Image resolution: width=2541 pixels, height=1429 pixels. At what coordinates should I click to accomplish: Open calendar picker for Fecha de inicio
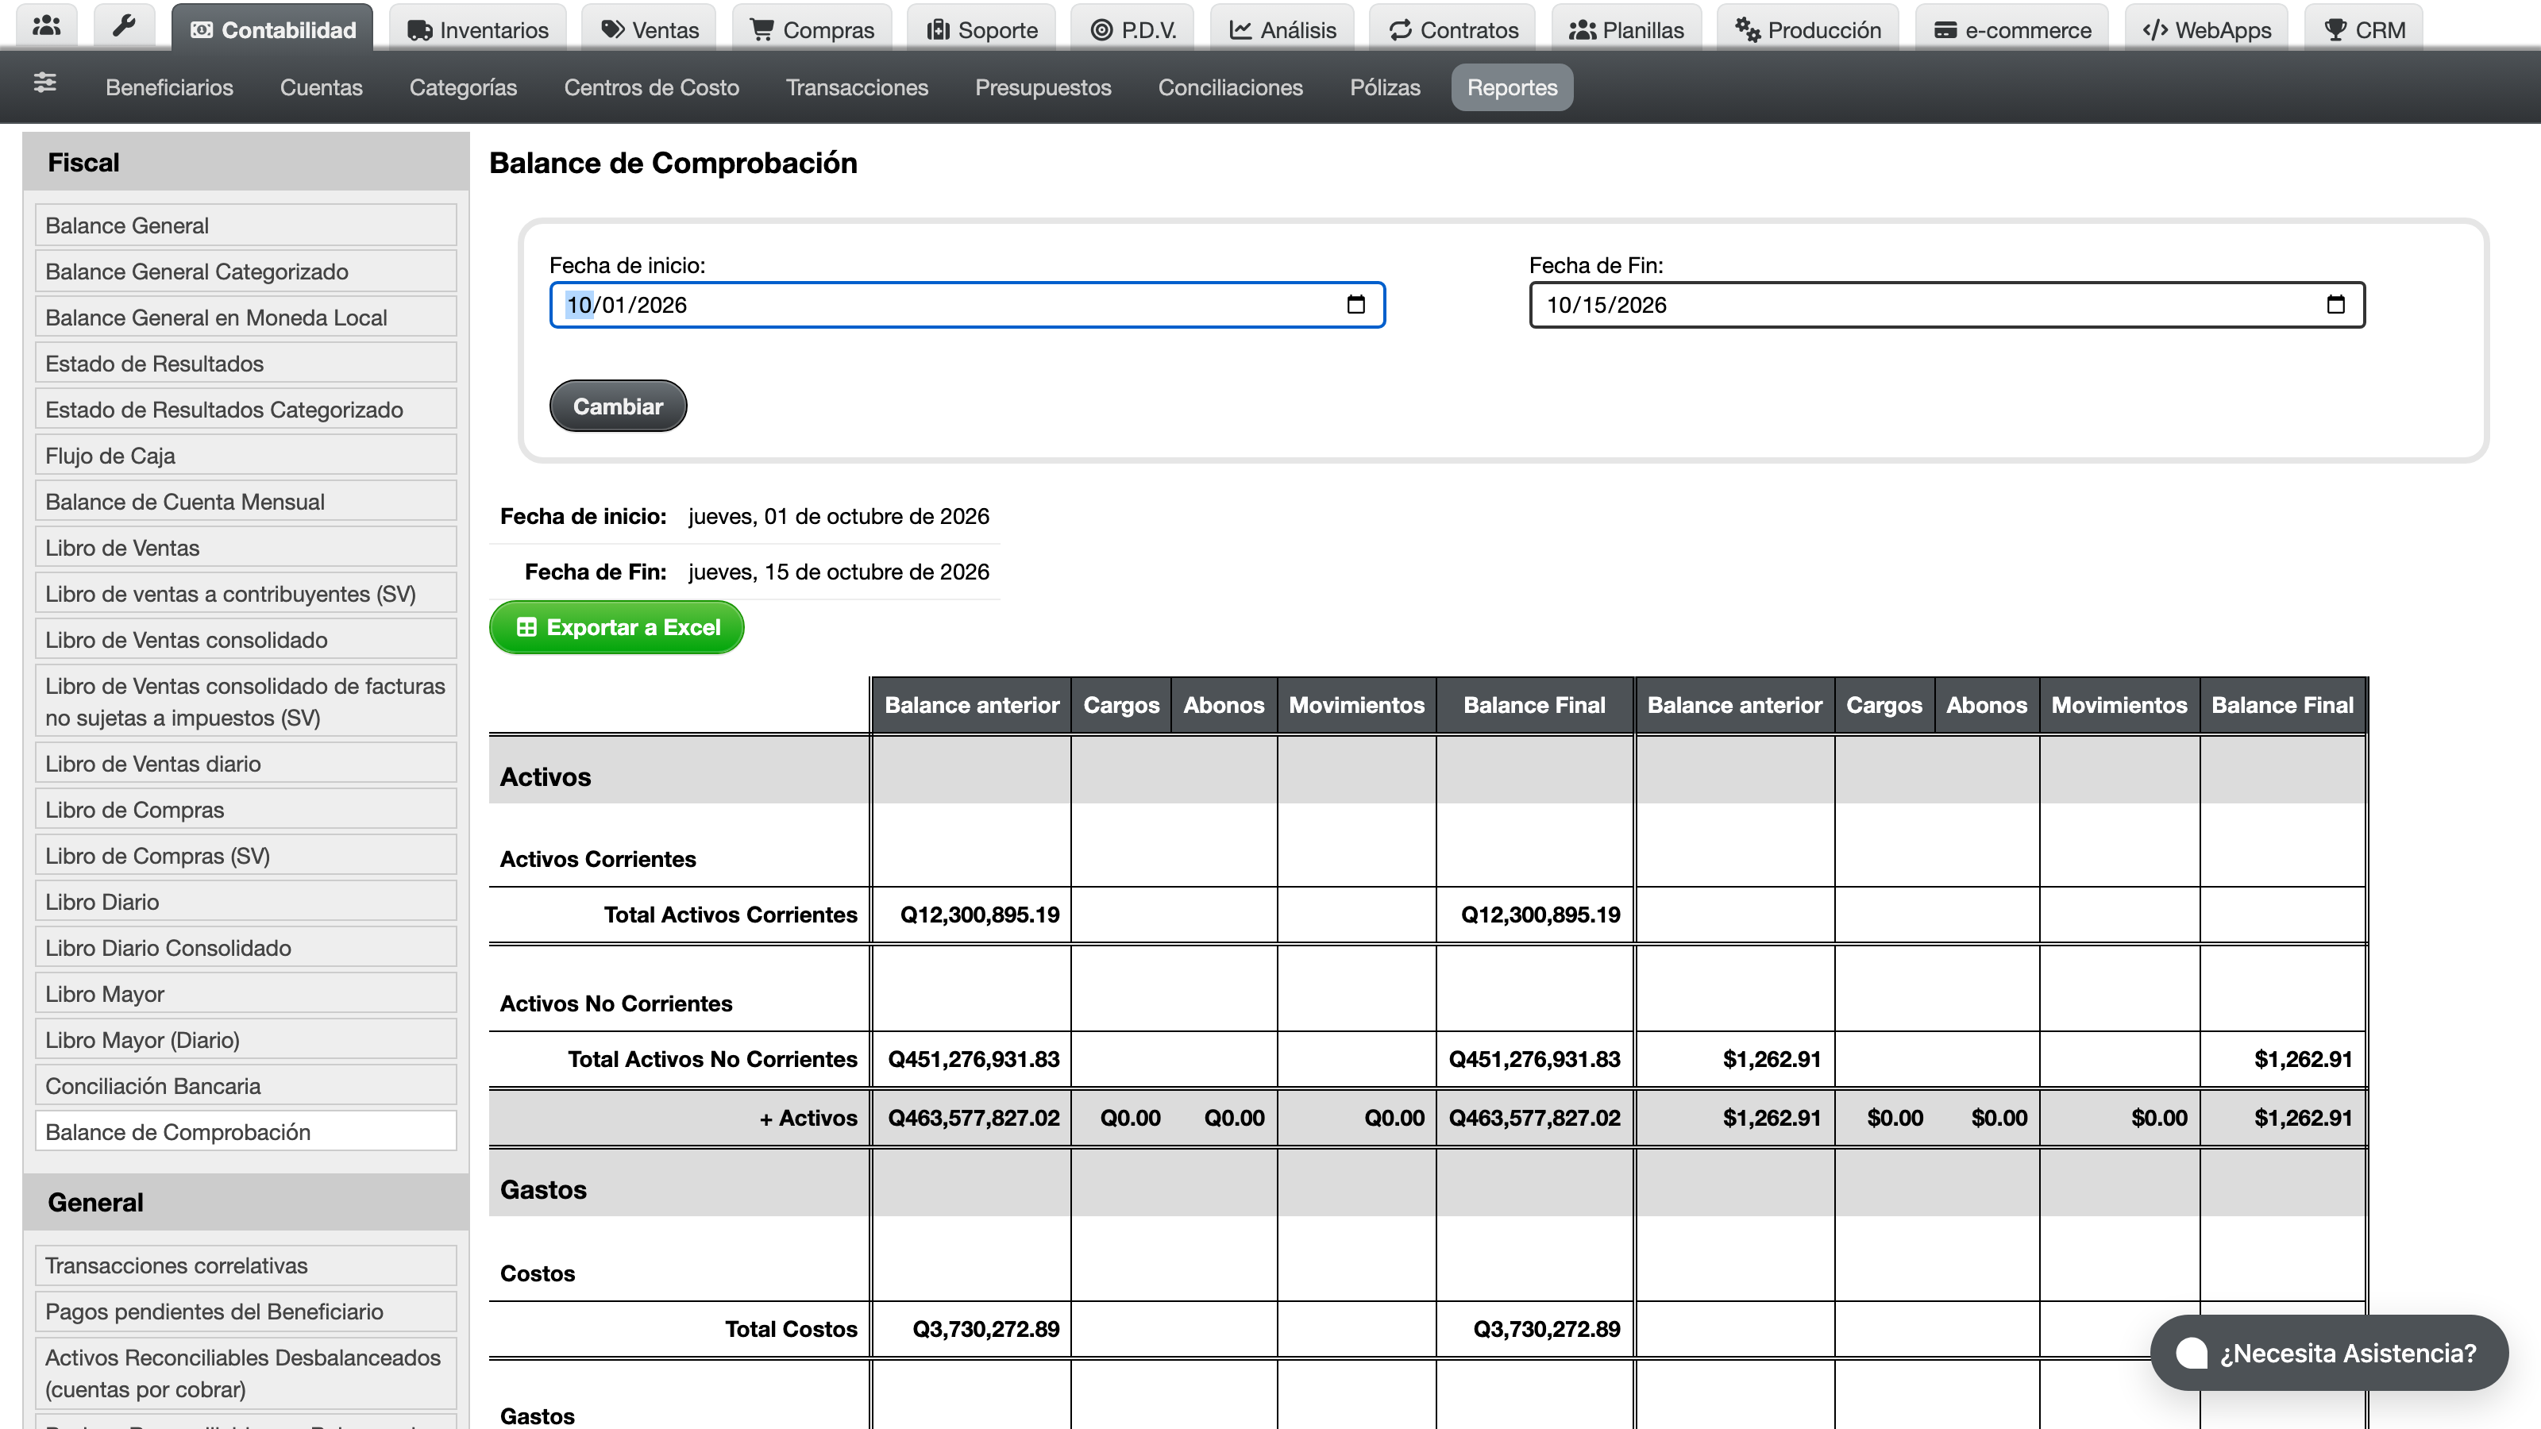[1356, 305]
